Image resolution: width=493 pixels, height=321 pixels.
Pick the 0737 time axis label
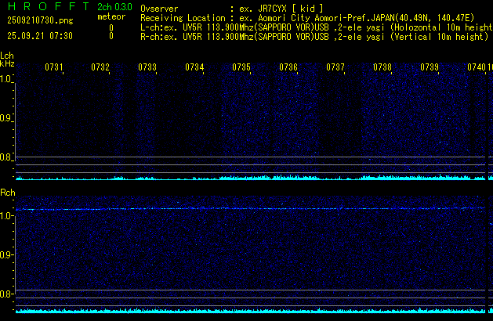[x=335, y=68]
